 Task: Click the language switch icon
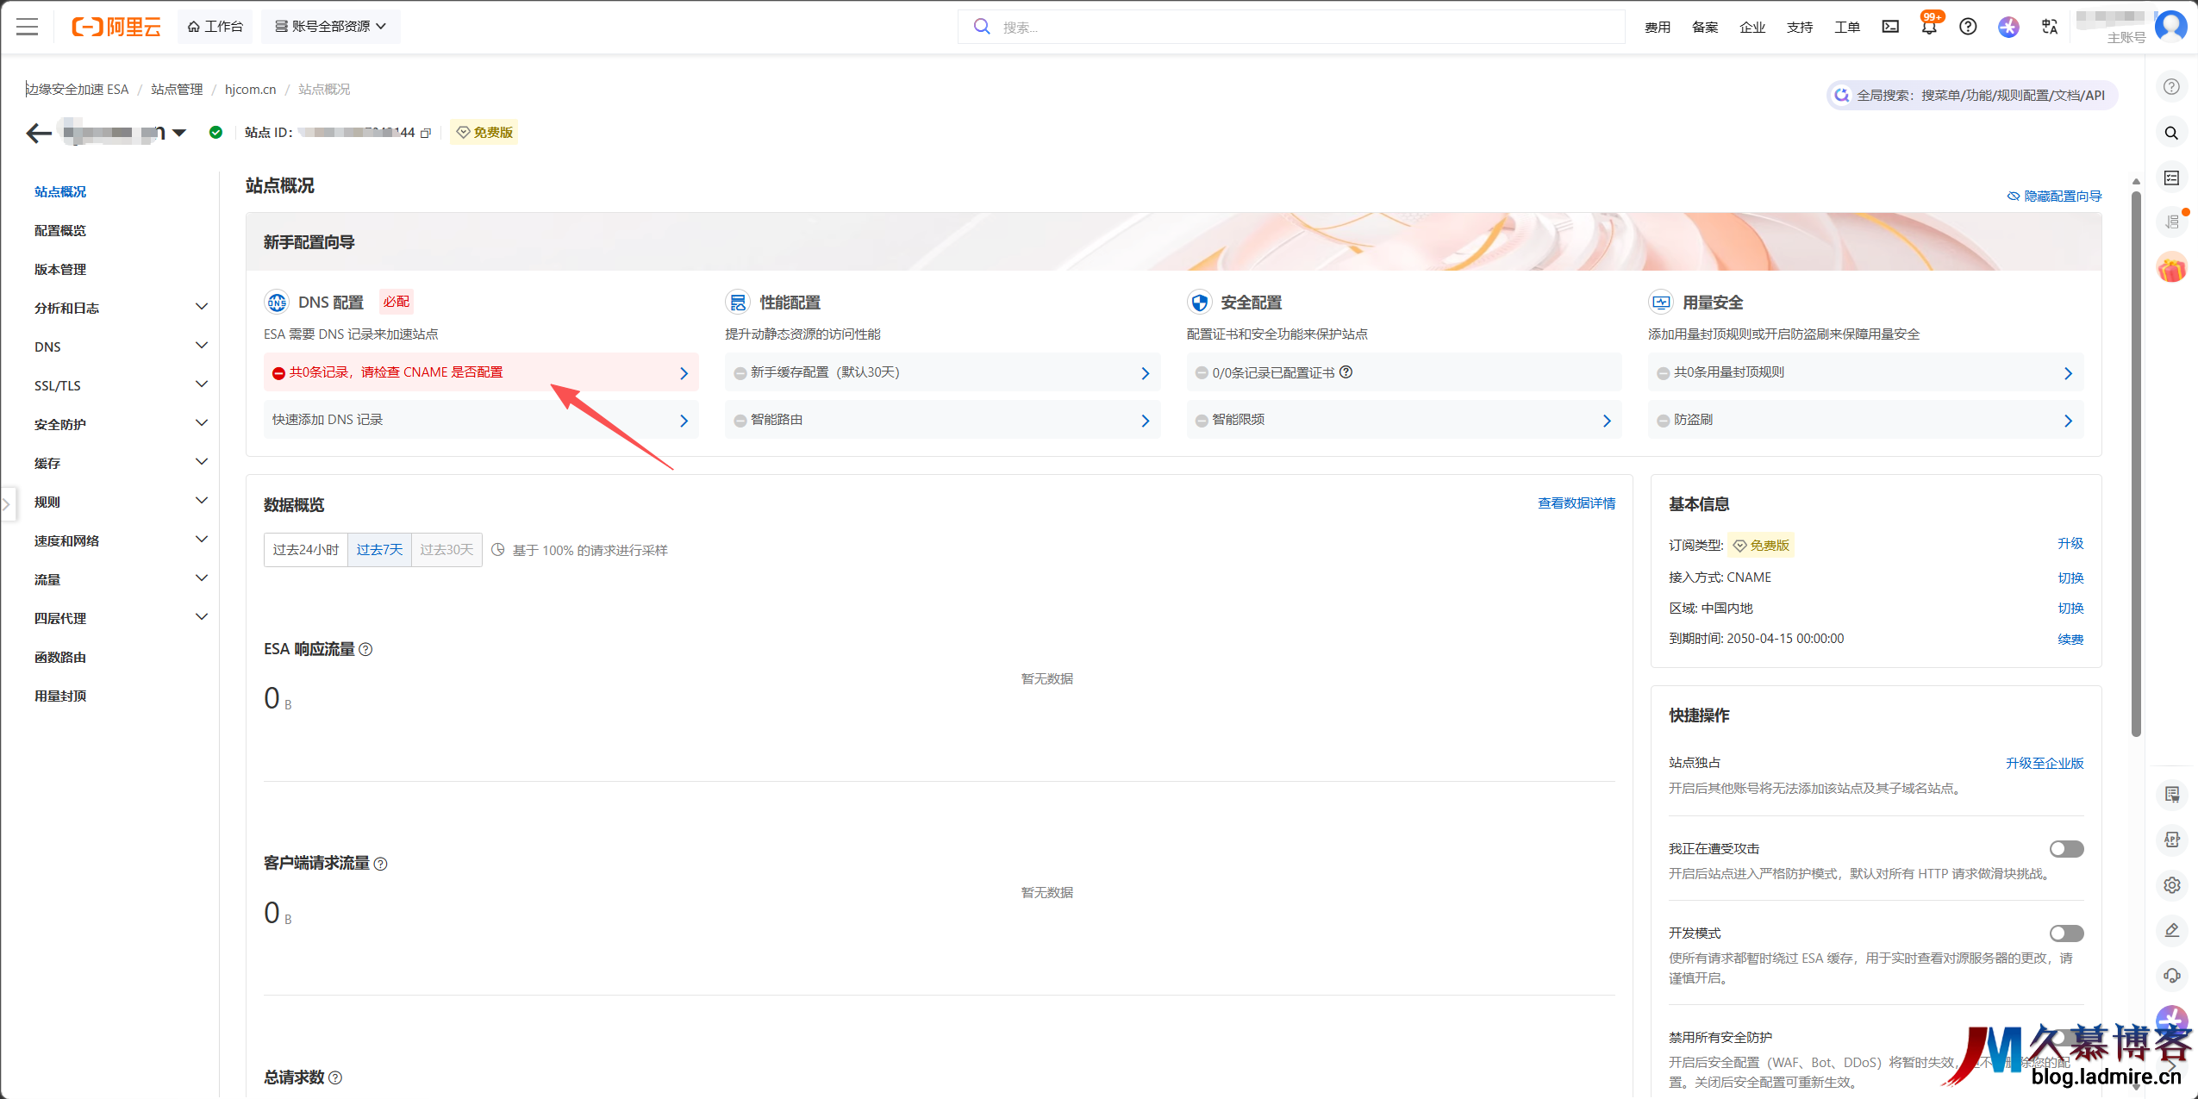(2050, 27)
